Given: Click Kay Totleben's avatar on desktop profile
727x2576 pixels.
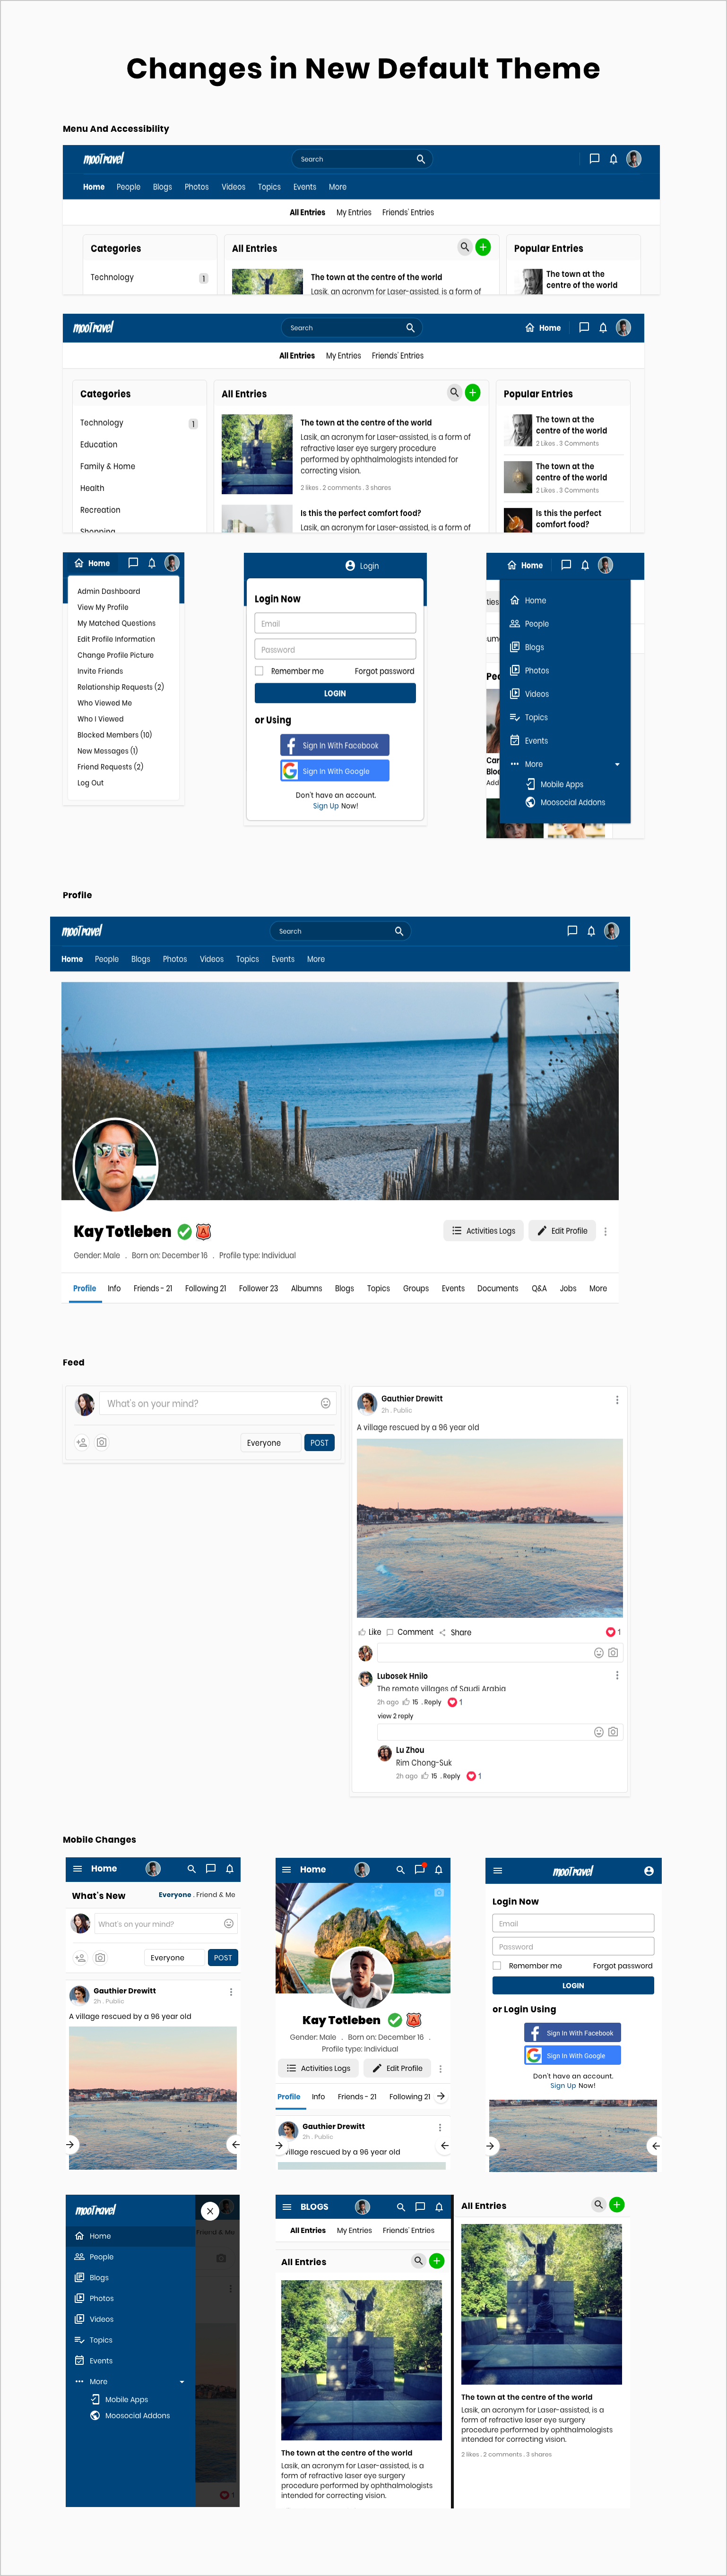Looking at the screenshot, I should pyautogui.click(x=115, y=1165).
